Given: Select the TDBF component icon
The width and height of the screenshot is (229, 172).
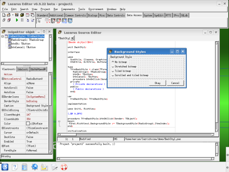Looking at the screenshot, I should click(70, 21).
